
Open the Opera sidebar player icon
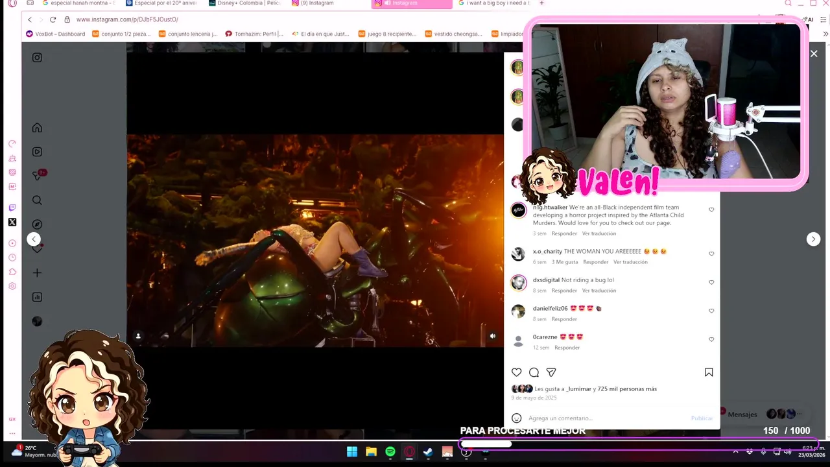(x=12, y=243)
